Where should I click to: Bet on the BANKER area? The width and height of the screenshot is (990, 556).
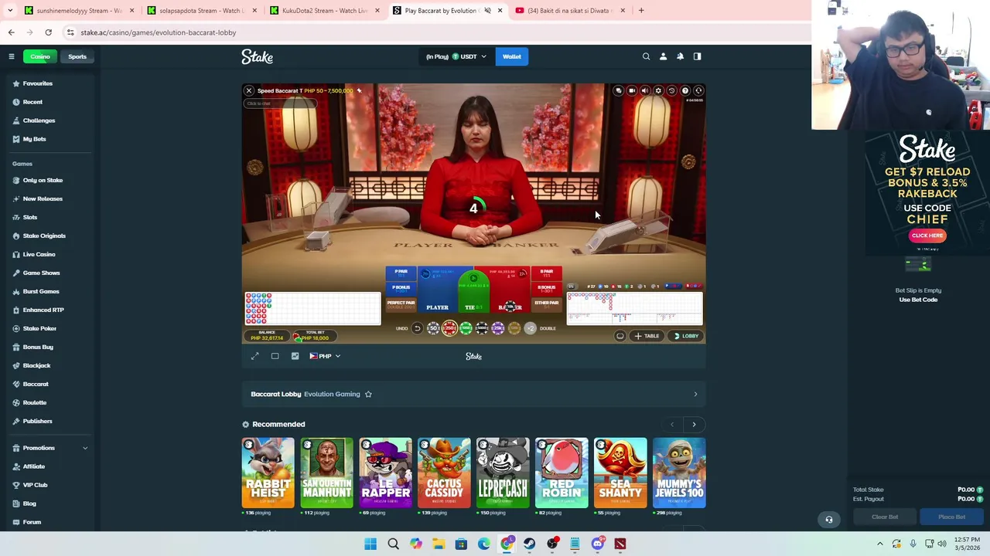point(510,291)
